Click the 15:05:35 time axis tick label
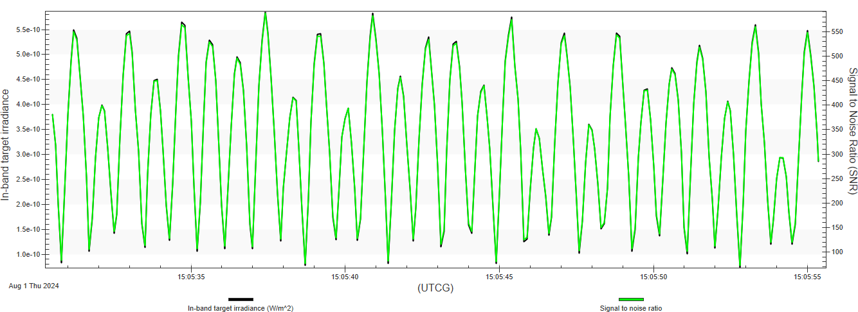The height and width of the screenshot is (312, 858). 191,277
